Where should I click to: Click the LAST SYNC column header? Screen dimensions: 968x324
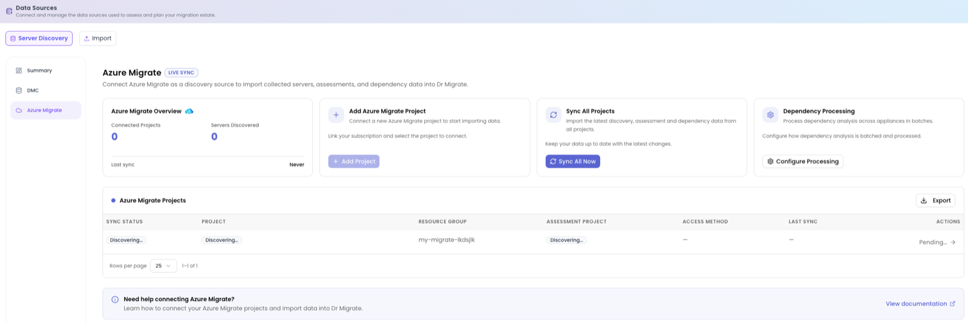click(803, 221)
